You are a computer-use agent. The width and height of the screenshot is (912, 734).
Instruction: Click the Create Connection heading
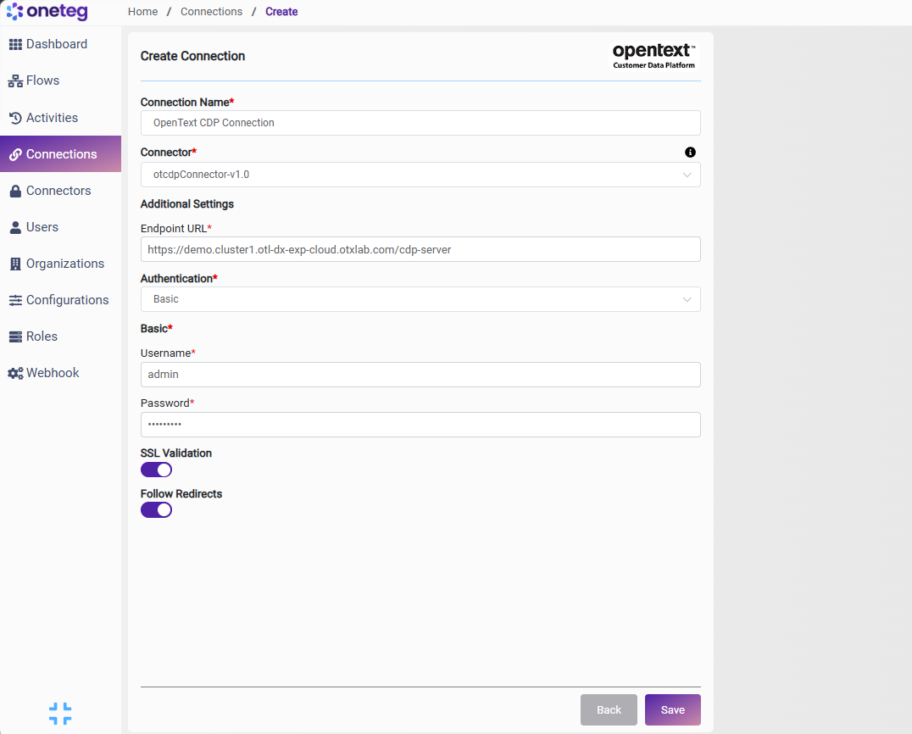192,57
